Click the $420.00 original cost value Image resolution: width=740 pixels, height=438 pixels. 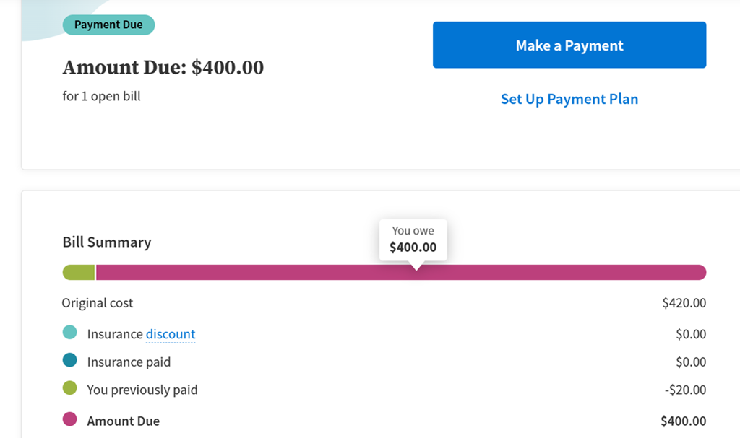tap(684, 303)
